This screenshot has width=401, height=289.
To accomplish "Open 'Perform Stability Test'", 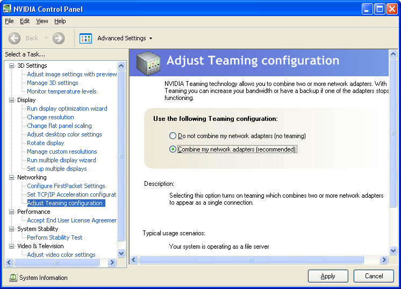I will click(x=55, y=237).
